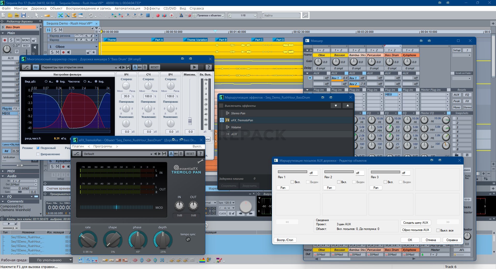Check the Направление option in equalizer
496x269 pixels.
pyautogui.click(x=38, y=154)
